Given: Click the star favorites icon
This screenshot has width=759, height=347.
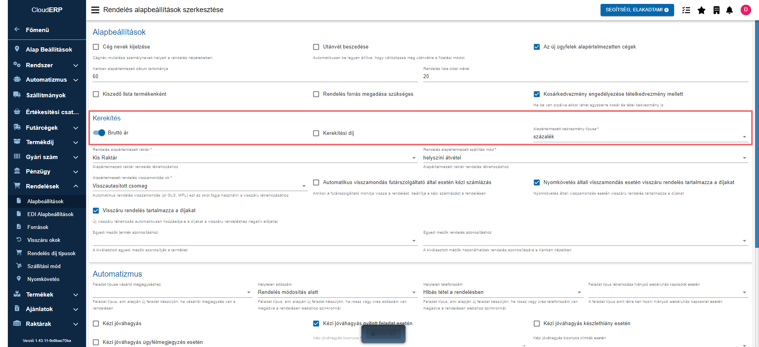Looking at the screenshot, I should [701, 10].
